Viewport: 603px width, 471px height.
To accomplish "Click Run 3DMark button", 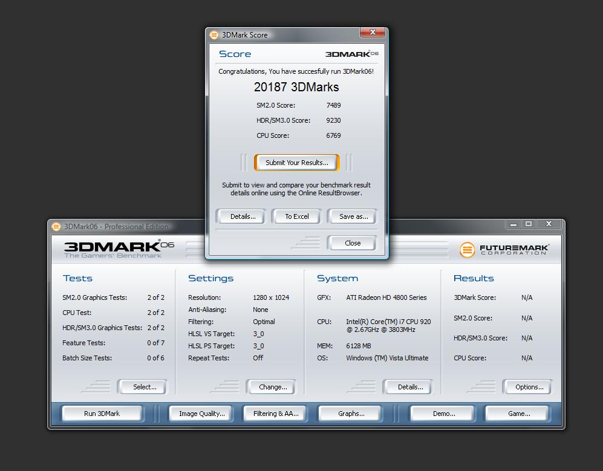I will point(102,414).
